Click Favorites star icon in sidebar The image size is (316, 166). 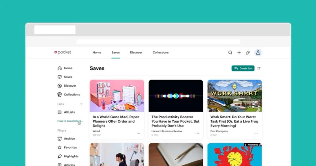(60, 147)
